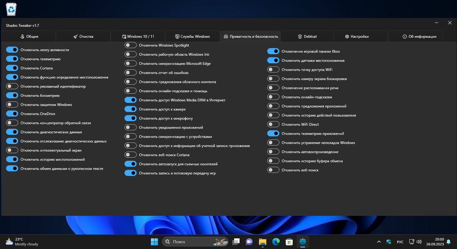The height and width of the screenshot is (249, 457).
Task: Open the Task View taskbar icon
Action: coord(236,242)
